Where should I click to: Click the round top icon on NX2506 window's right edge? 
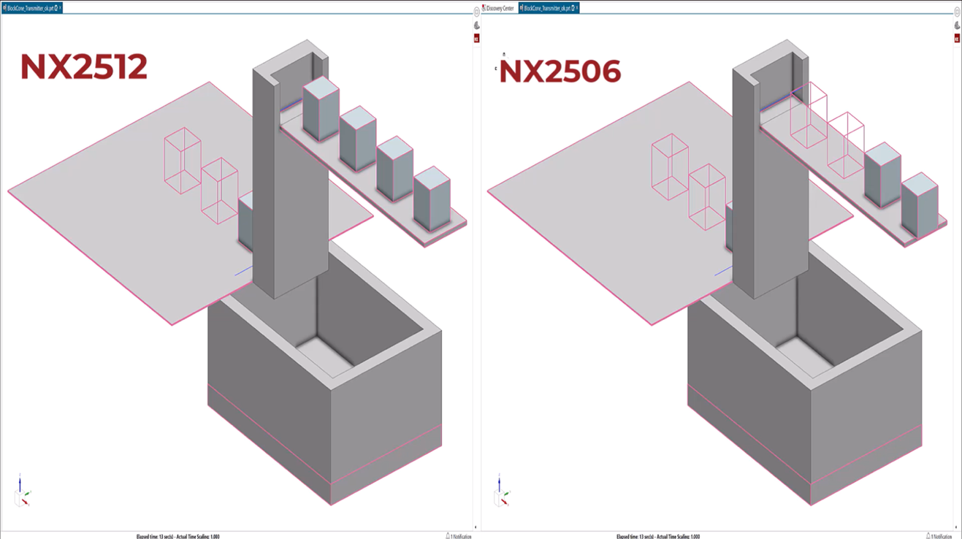pos(957,12)
